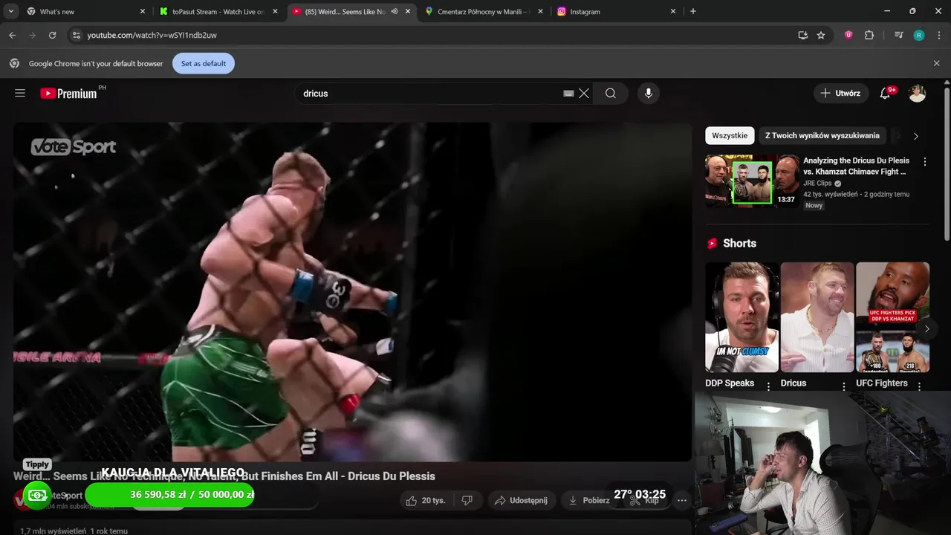This screenshot has height=535, width=951.
Task: Open media controls music-note icon
Action: coord(899,35)
